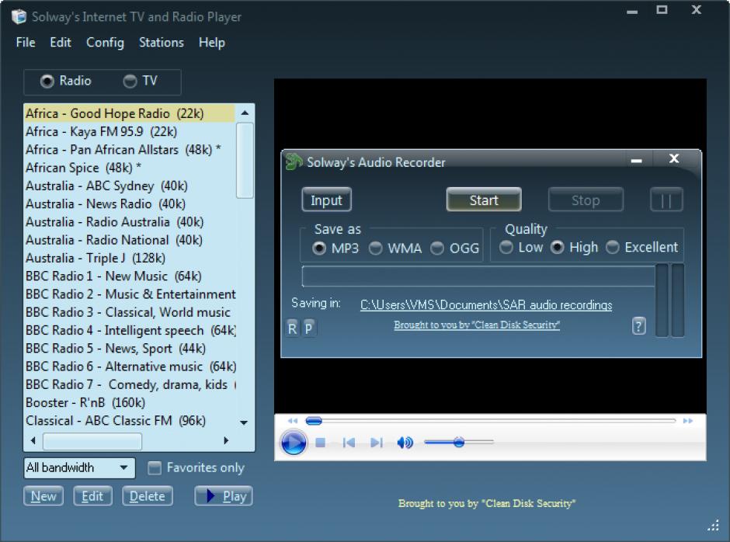Click the station list vertical scrollbar thumb
The height and width of the screenshot is (542, 730).
pos(245,161)
